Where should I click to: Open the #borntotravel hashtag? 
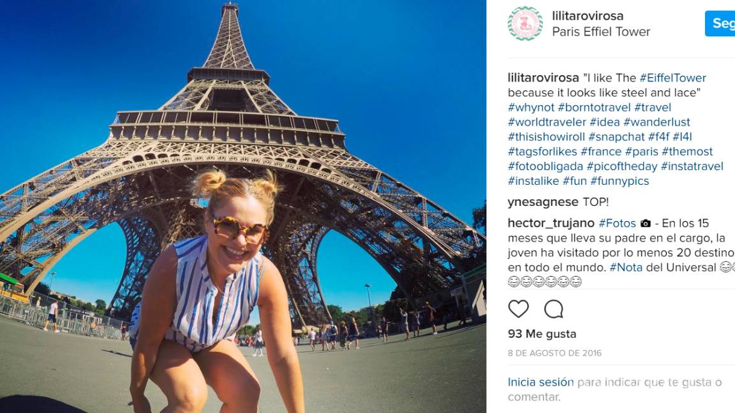[595, 107]
